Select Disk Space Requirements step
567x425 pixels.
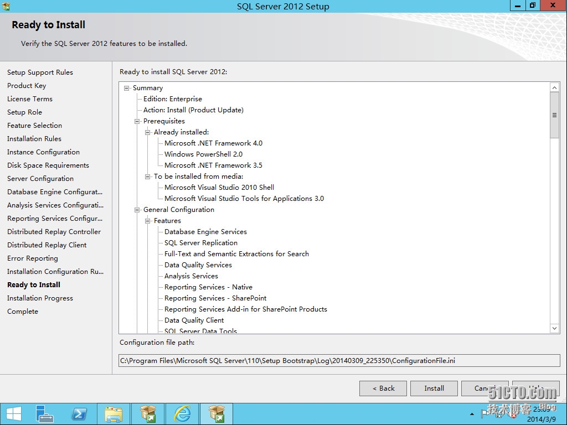coord(48,165)
